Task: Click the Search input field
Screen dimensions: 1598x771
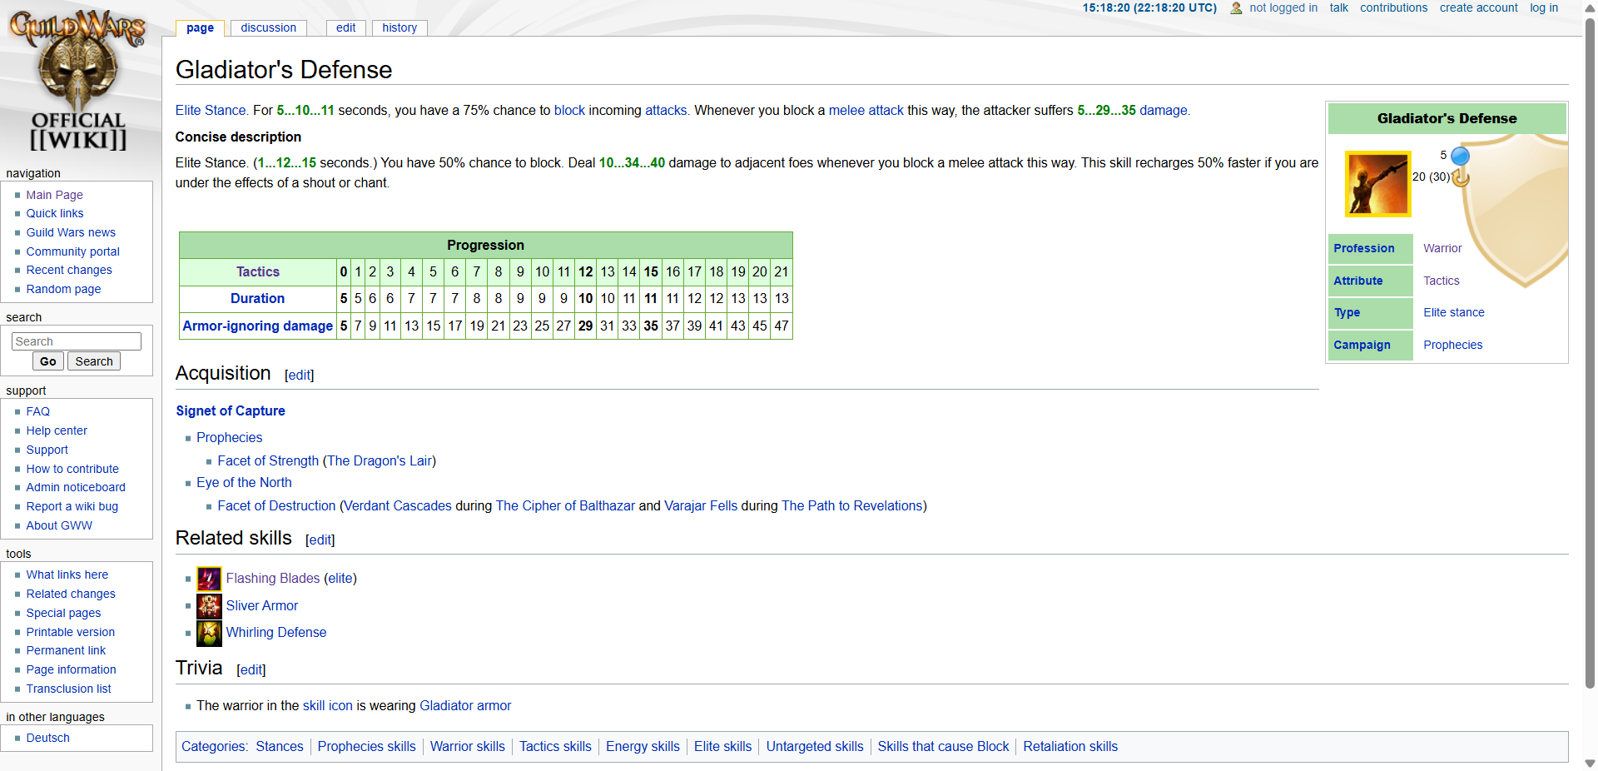Action: (77, 341)
